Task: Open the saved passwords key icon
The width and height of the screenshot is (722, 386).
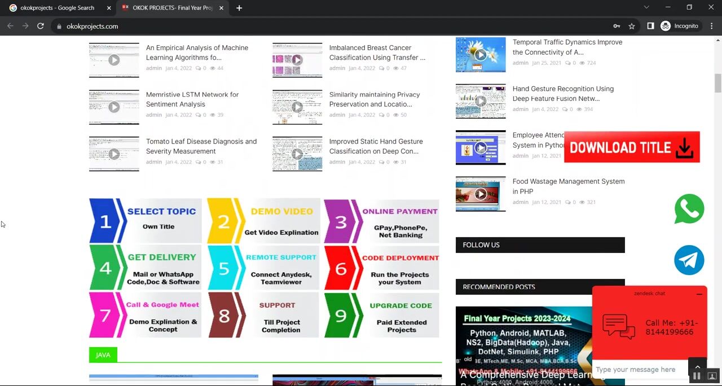Action: coord(617,26)
